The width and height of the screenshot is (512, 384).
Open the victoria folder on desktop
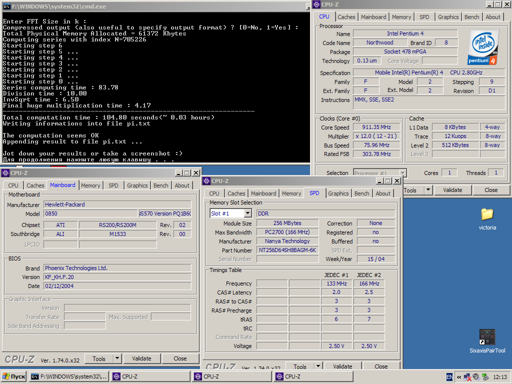coord(487,219)
